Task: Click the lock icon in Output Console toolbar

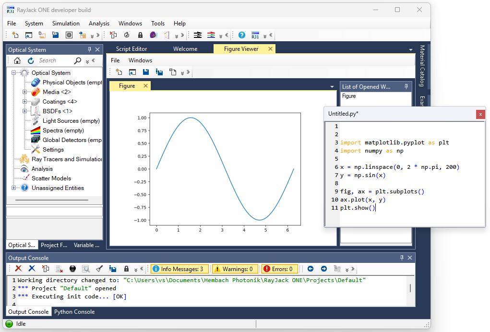Action: [126, 269]
